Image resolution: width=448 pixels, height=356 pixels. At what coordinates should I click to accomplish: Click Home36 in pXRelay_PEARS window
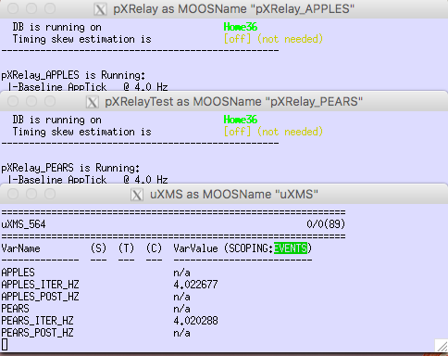[241, 120]
